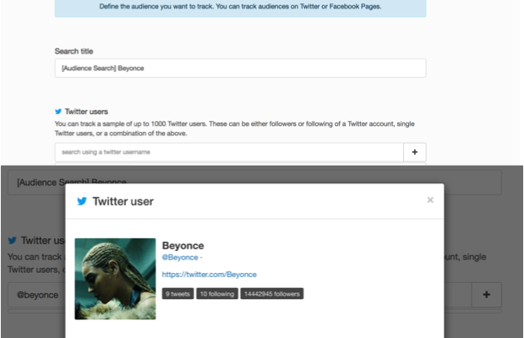This screenshot has width=524, height=338.
Task: Click the Twitter bird icon in dialog header
Action: [x=82, y=202]
